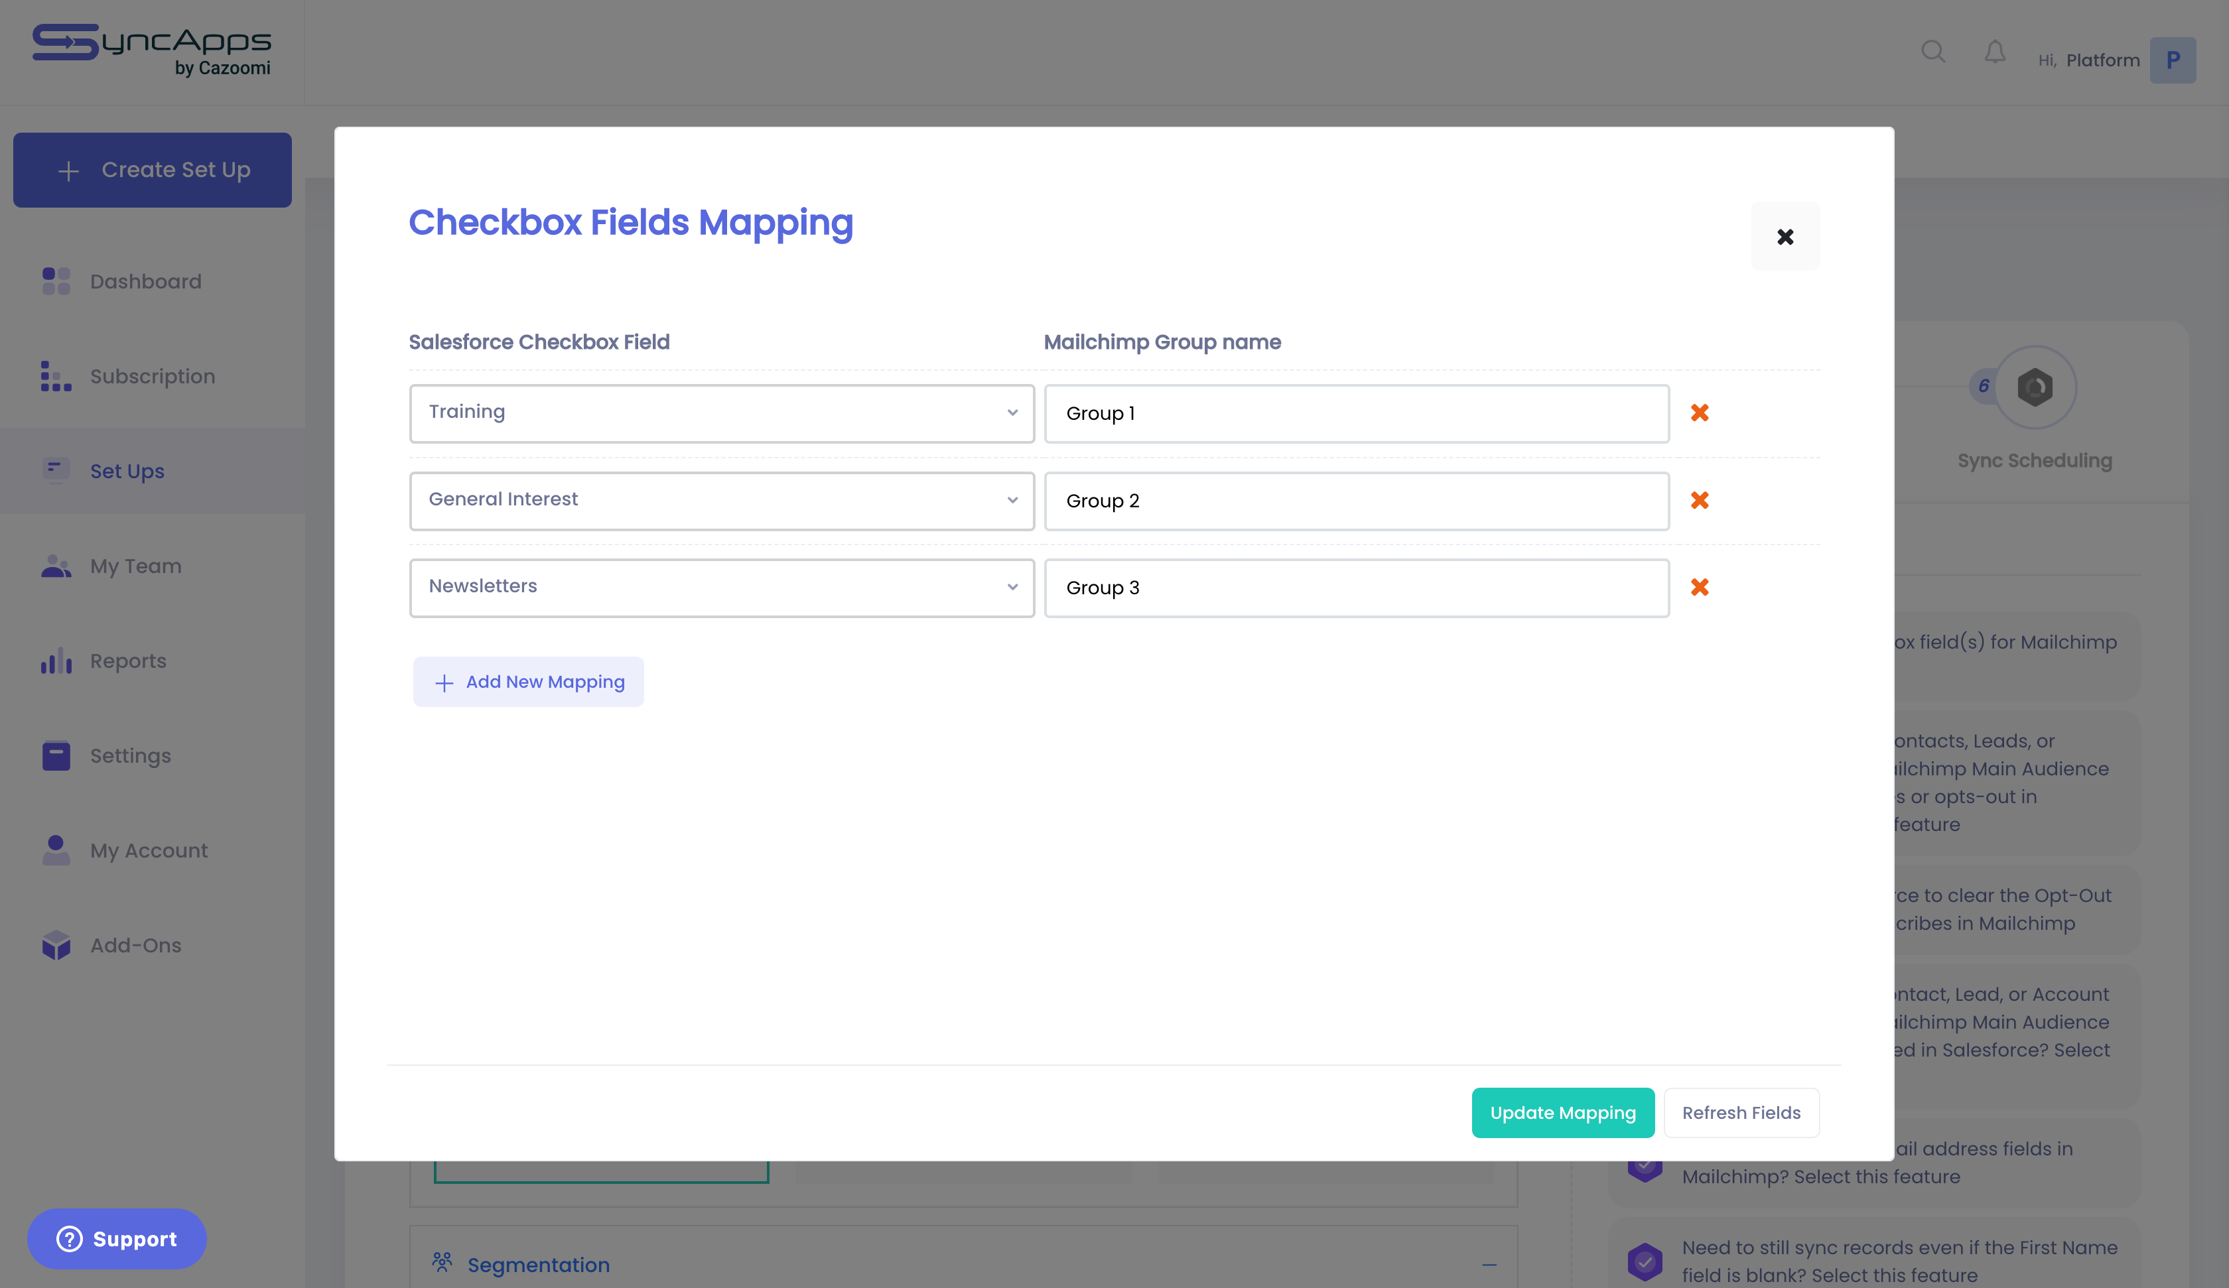
Task: Click the My Team people icon
Action: (56, 566)
